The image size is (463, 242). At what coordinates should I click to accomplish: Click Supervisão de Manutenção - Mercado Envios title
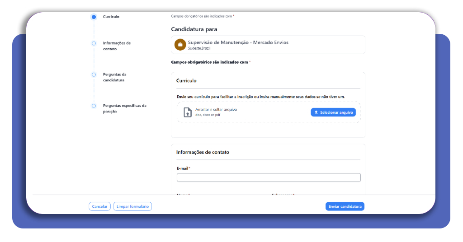coord(238,42)
